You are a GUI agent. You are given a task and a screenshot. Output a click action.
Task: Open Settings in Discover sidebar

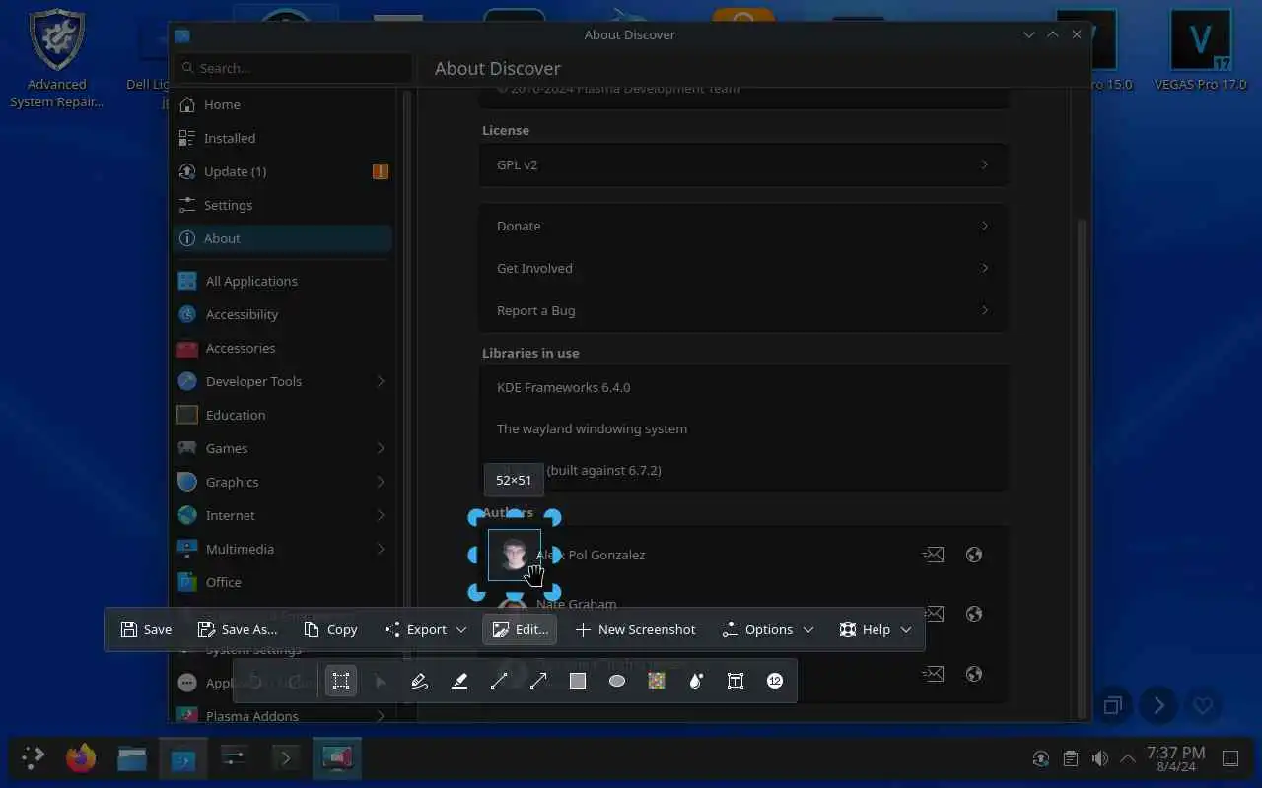[x=282, y=205]
